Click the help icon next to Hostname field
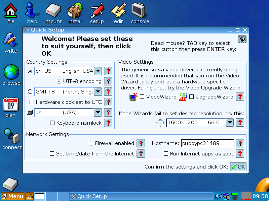Image resolution: width=269 pixels, height=201 pixels. (x=240, y=143)
